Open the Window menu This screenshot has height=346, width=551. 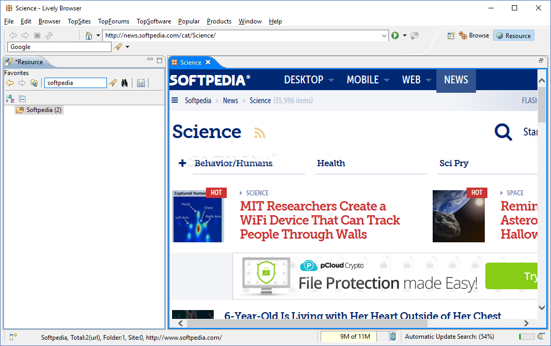click(250, 21)
